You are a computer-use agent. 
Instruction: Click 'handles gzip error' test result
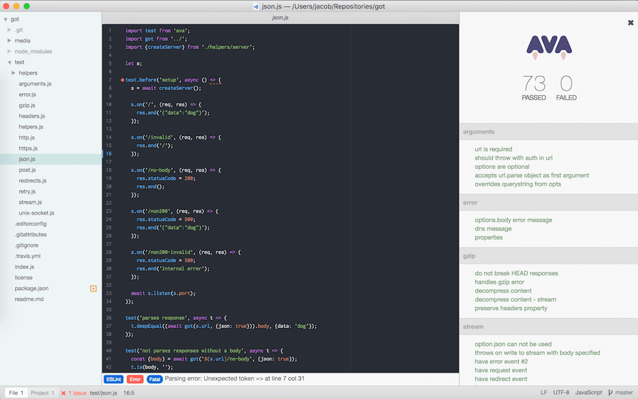[500, 282]
